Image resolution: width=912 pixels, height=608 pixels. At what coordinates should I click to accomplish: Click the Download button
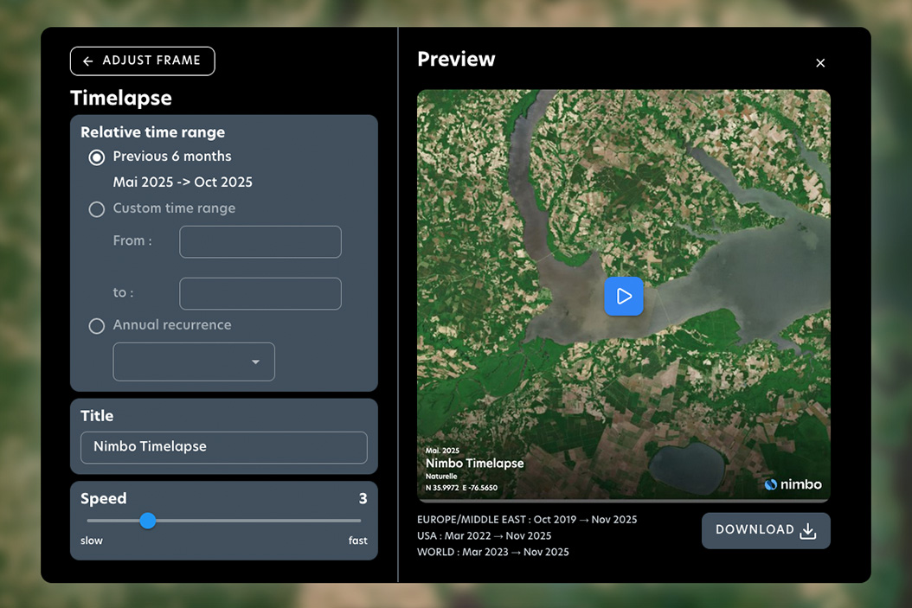(766, 530)
